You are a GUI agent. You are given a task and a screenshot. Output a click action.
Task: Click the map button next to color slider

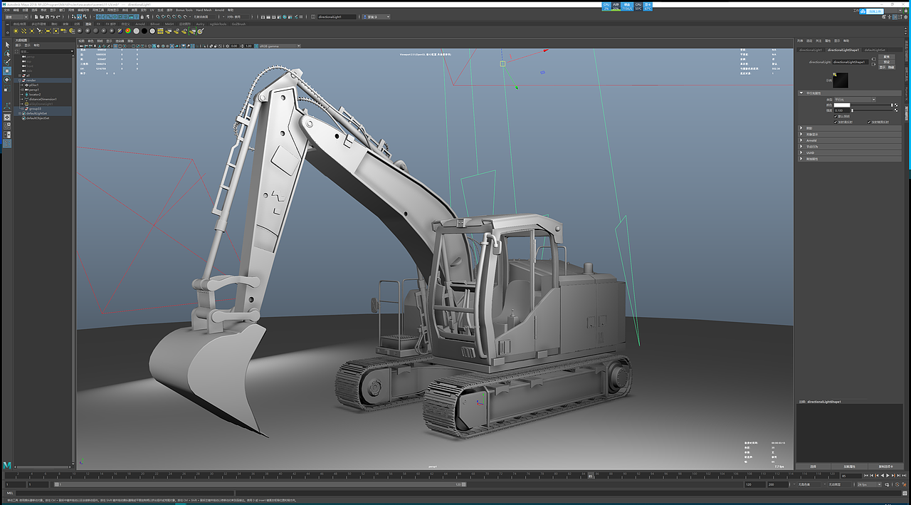point(896,105)
